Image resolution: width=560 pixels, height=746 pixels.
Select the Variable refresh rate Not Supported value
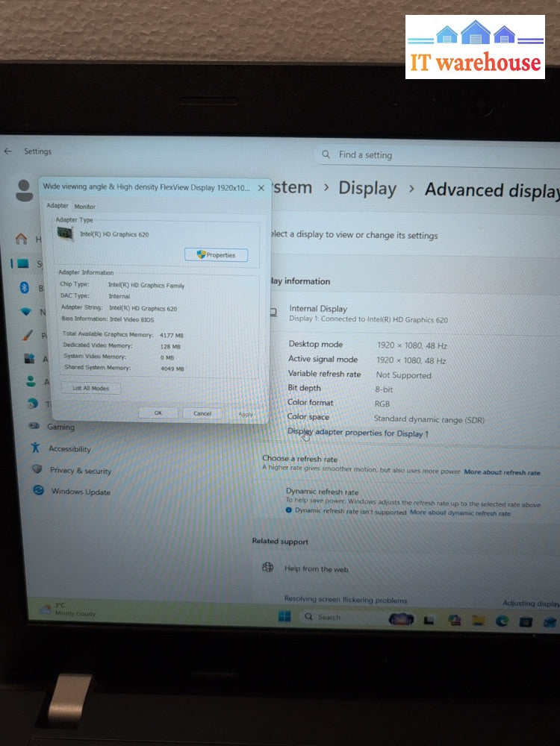pos(404,375)
